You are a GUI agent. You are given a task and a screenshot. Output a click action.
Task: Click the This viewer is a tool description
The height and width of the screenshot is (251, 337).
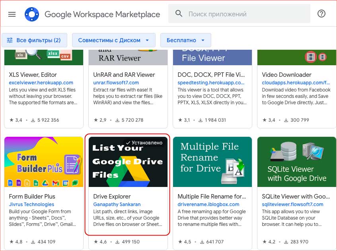coord(212,96)
